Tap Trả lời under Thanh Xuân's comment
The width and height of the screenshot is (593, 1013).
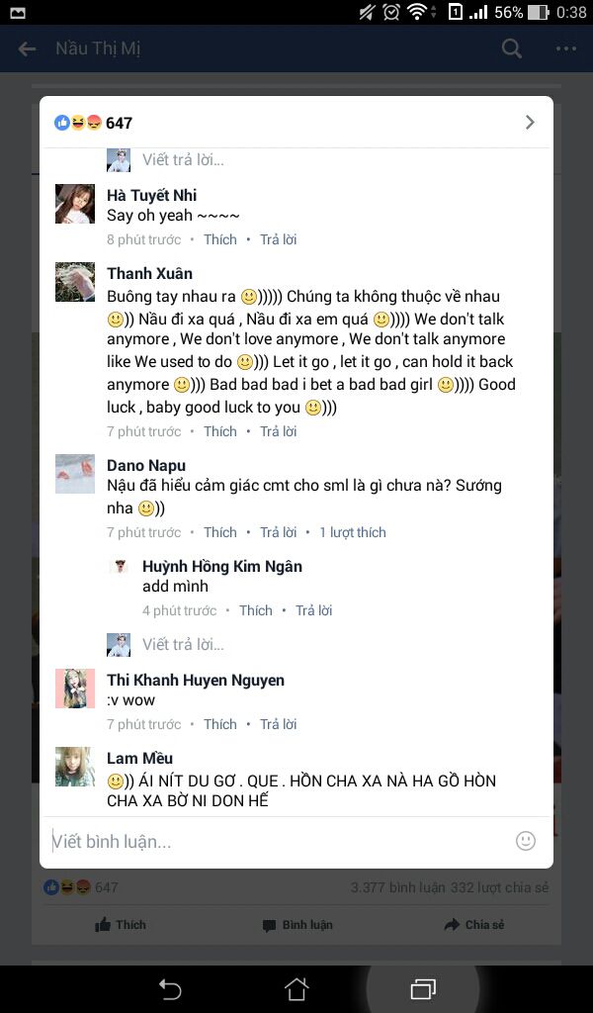click(x=278, y=431)
